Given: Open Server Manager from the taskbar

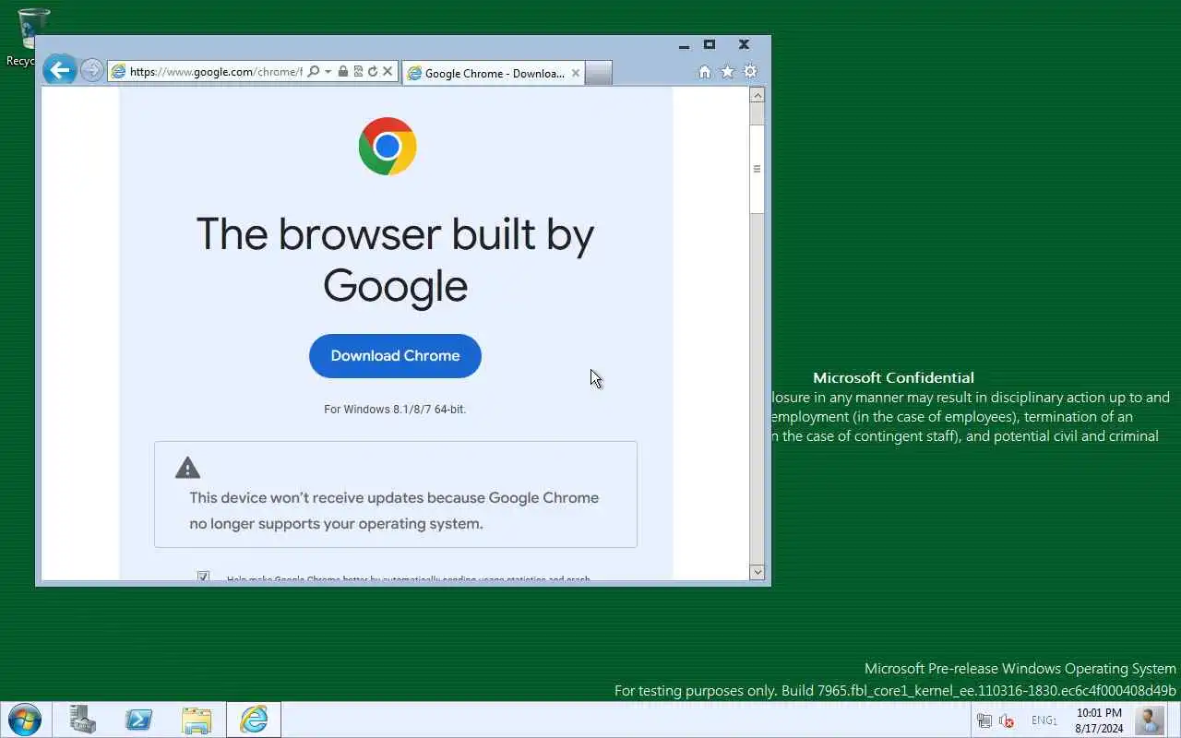Looking at the screenshot, I should coord(83,720).
